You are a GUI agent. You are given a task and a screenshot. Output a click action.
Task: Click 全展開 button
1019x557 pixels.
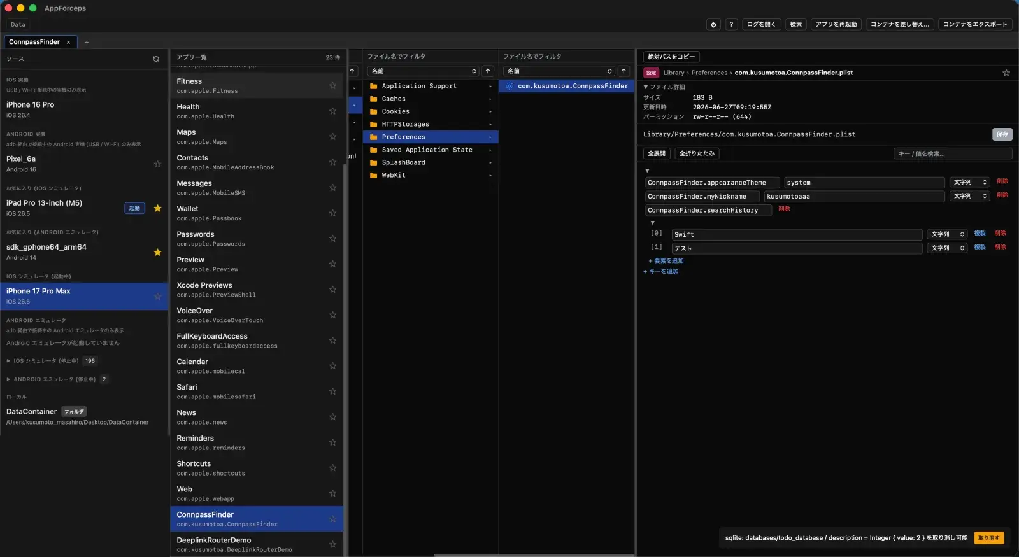coord(657,153)
